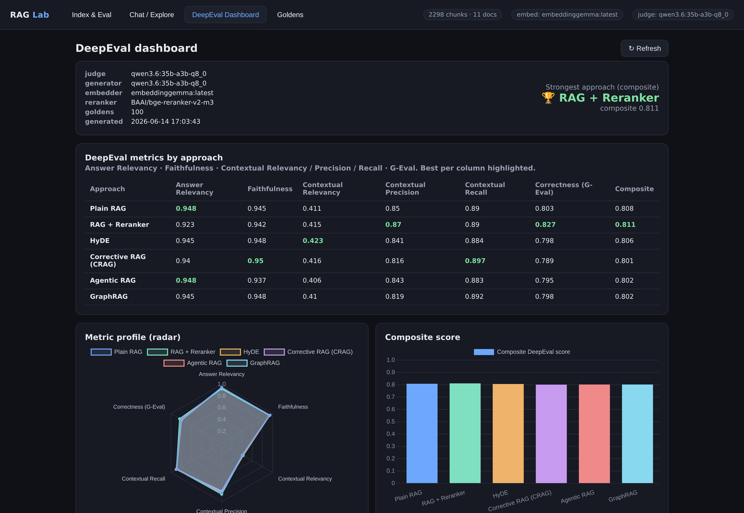
Task: Click the Faithfulness radar axis label
Action: (293, 407)
